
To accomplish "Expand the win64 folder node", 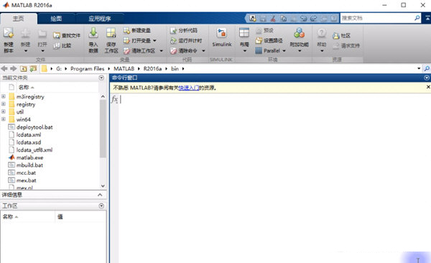I will pyautogui.click(x=4, y=119).
